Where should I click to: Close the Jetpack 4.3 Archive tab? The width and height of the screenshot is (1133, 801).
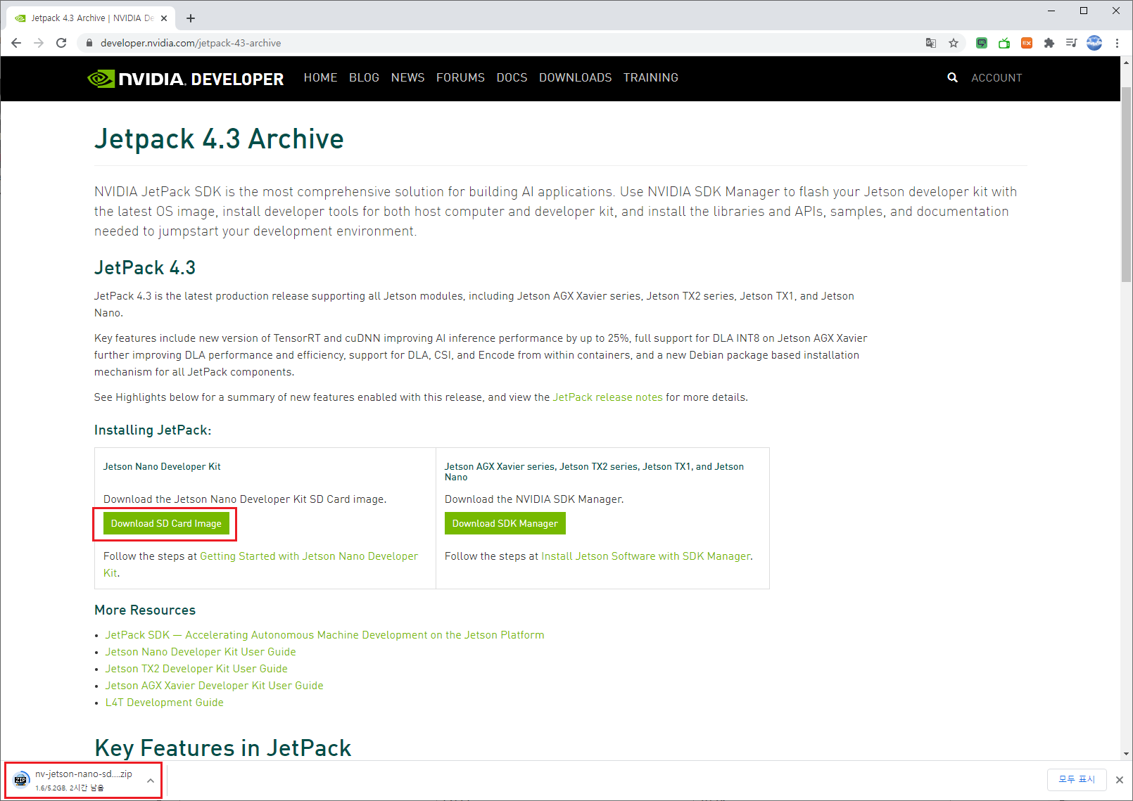165,18
